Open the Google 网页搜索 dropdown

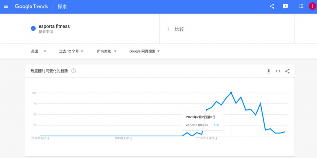coord(145,51)
